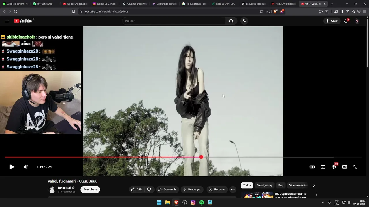
Task: Open Leo AI sparkle icon
Action: [x=353, y=11]
